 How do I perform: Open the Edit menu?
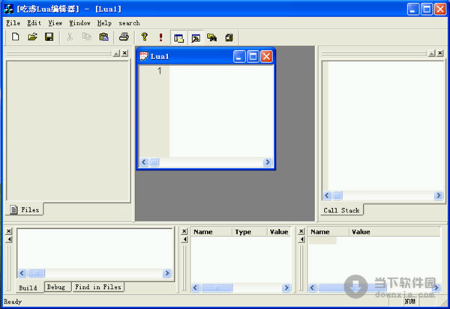point(34,23)
